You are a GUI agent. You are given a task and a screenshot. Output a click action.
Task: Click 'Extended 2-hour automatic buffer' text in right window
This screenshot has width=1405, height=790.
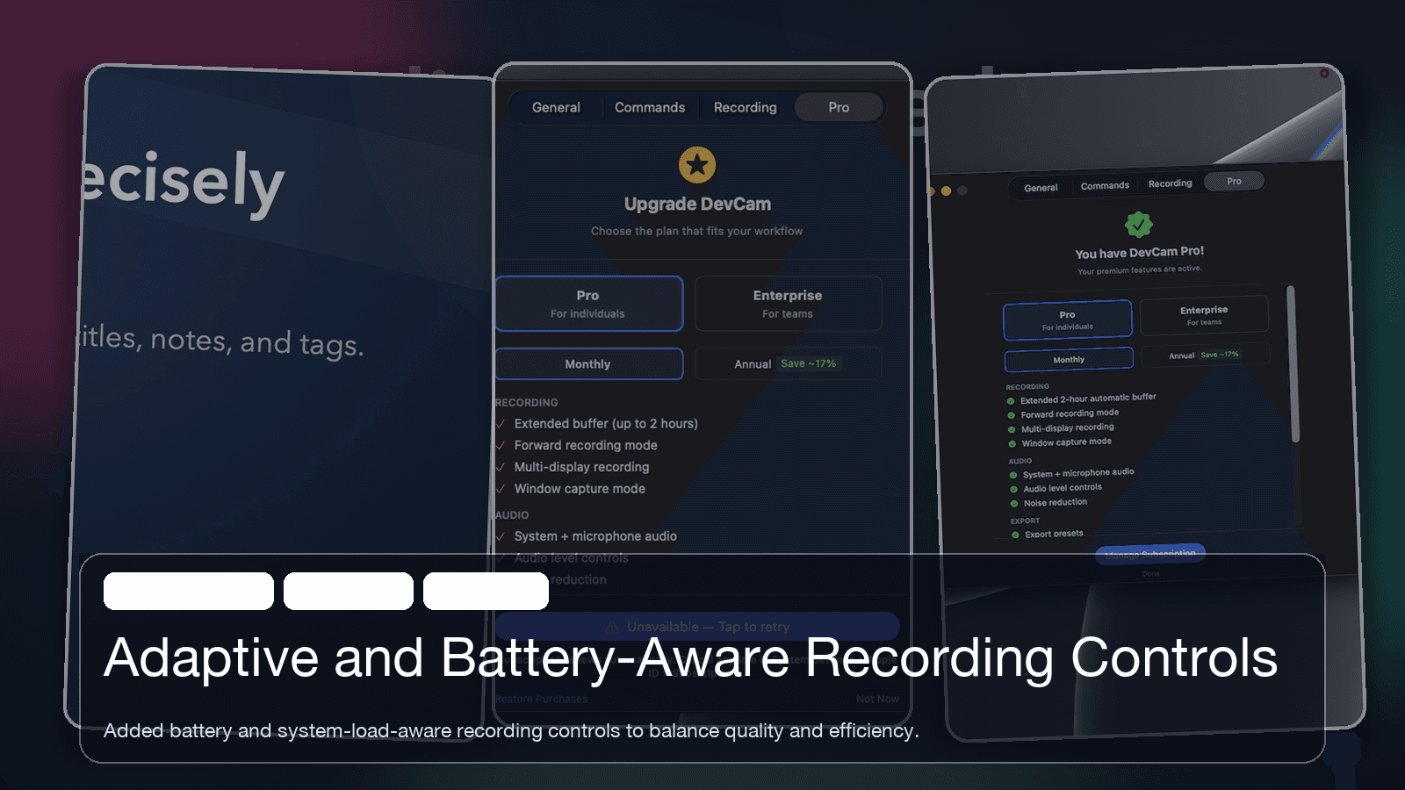click(x=1088, y=399)
